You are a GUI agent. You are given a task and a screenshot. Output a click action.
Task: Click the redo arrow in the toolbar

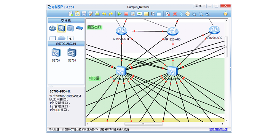111,14
